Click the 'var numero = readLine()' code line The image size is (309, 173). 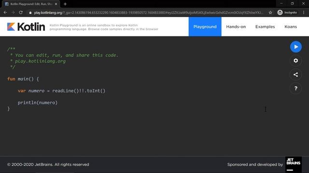(x=61, y=91)
